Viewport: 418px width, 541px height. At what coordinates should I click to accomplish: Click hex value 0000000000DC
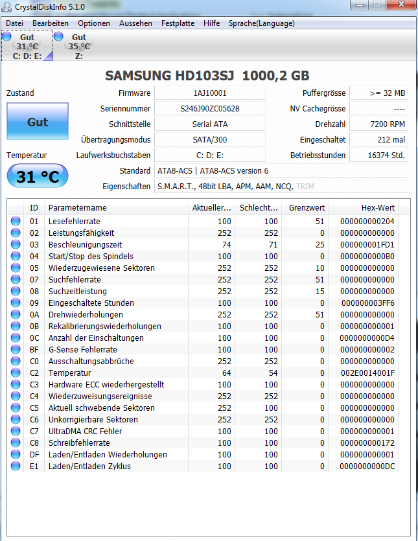(x=367, y=466)
